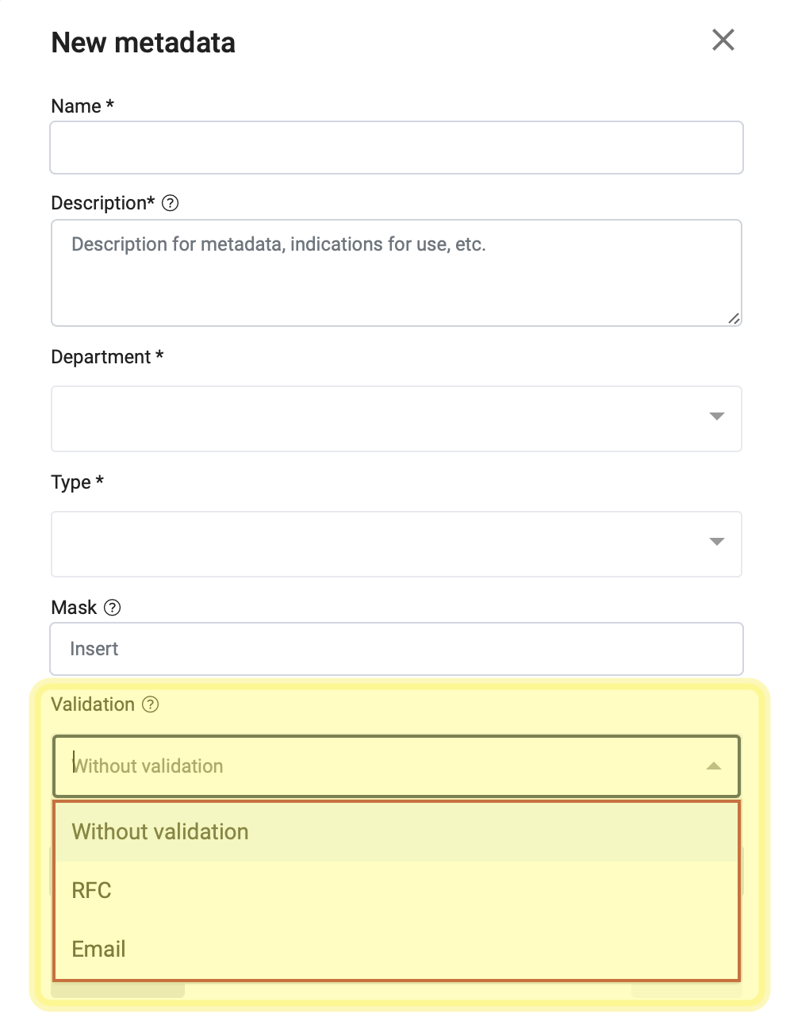Focus the Name text field
The height and width of the screenshot is (1017, 790).
[x=397, y=148]
